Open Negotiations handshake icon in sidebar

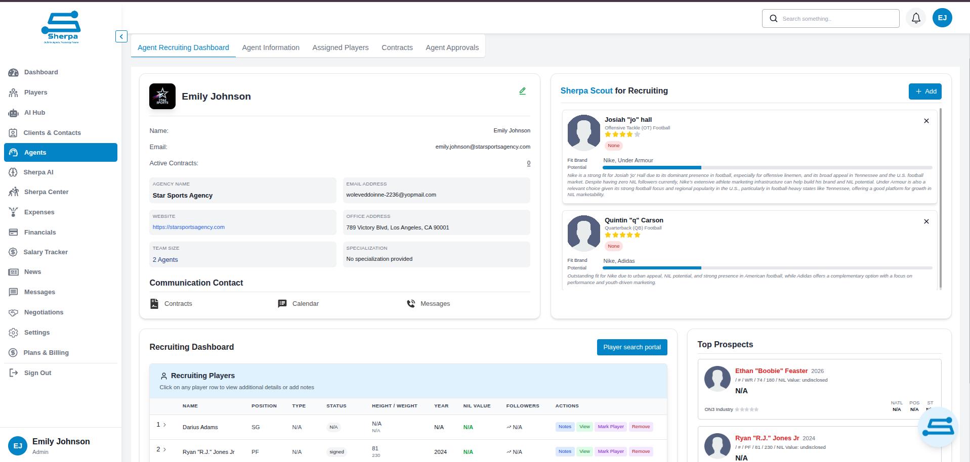[14, 312]
